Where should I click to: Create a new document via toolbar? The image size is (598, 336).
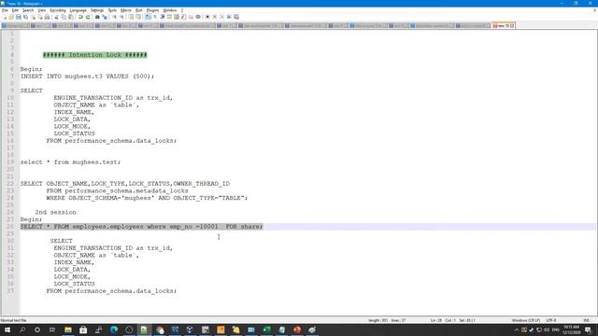[x=4, y=17]
